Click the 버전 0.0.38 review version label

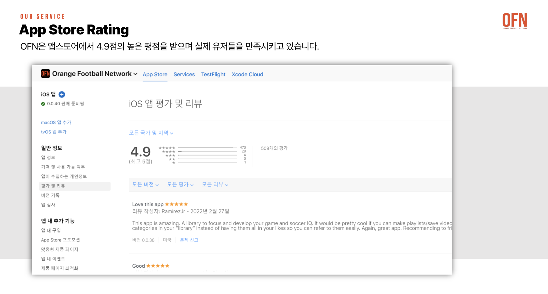pos(143,240)
